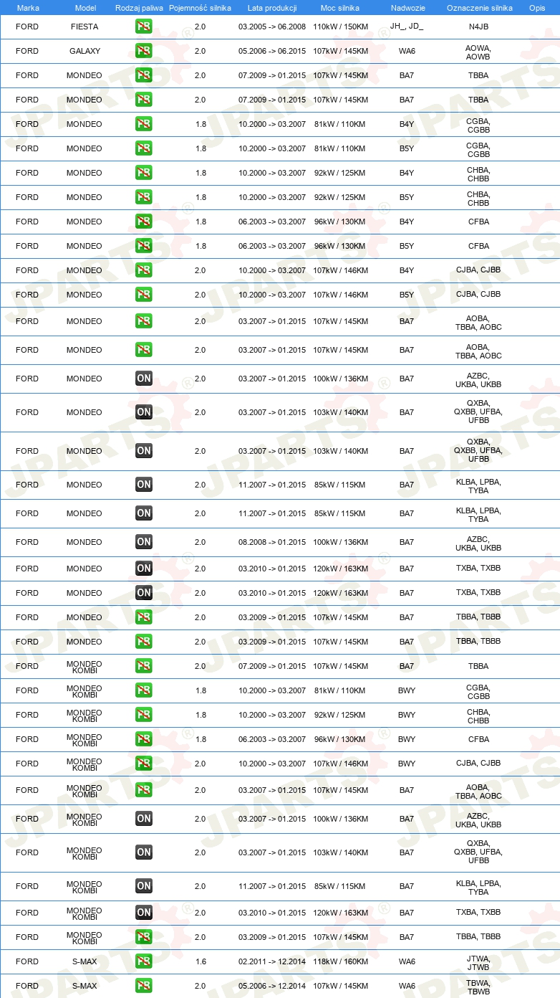Click petrol icon in MONDEO KOMBI AOBA row
Screen dimensions: 560x998
click(144, 790)
